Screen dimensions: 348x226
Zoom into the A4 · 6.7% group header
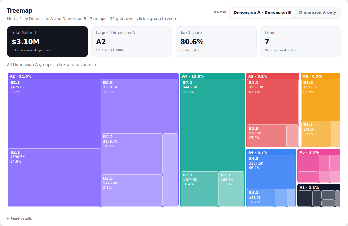[271, 152]
